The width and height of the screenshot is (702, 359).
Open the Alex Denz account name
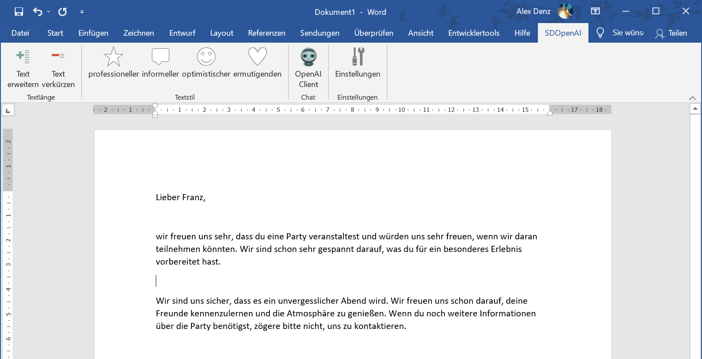534,12
